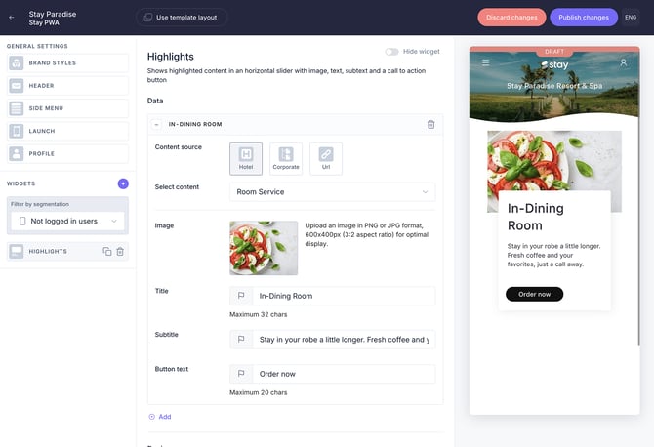Image resolution: width=654 pixels, height=447 pixels.
Task: Click the Maximum 20 chars hint
Action: pos(258,392)
